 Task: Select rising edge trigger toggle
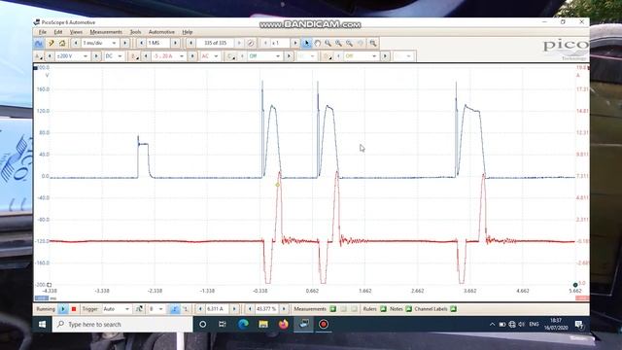(174, 309)
